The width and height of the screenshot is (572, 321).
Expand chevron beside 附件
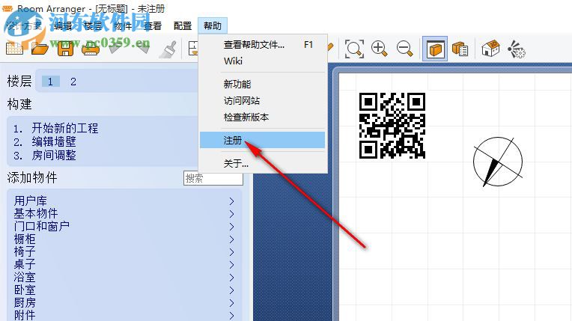coord(231,316)
